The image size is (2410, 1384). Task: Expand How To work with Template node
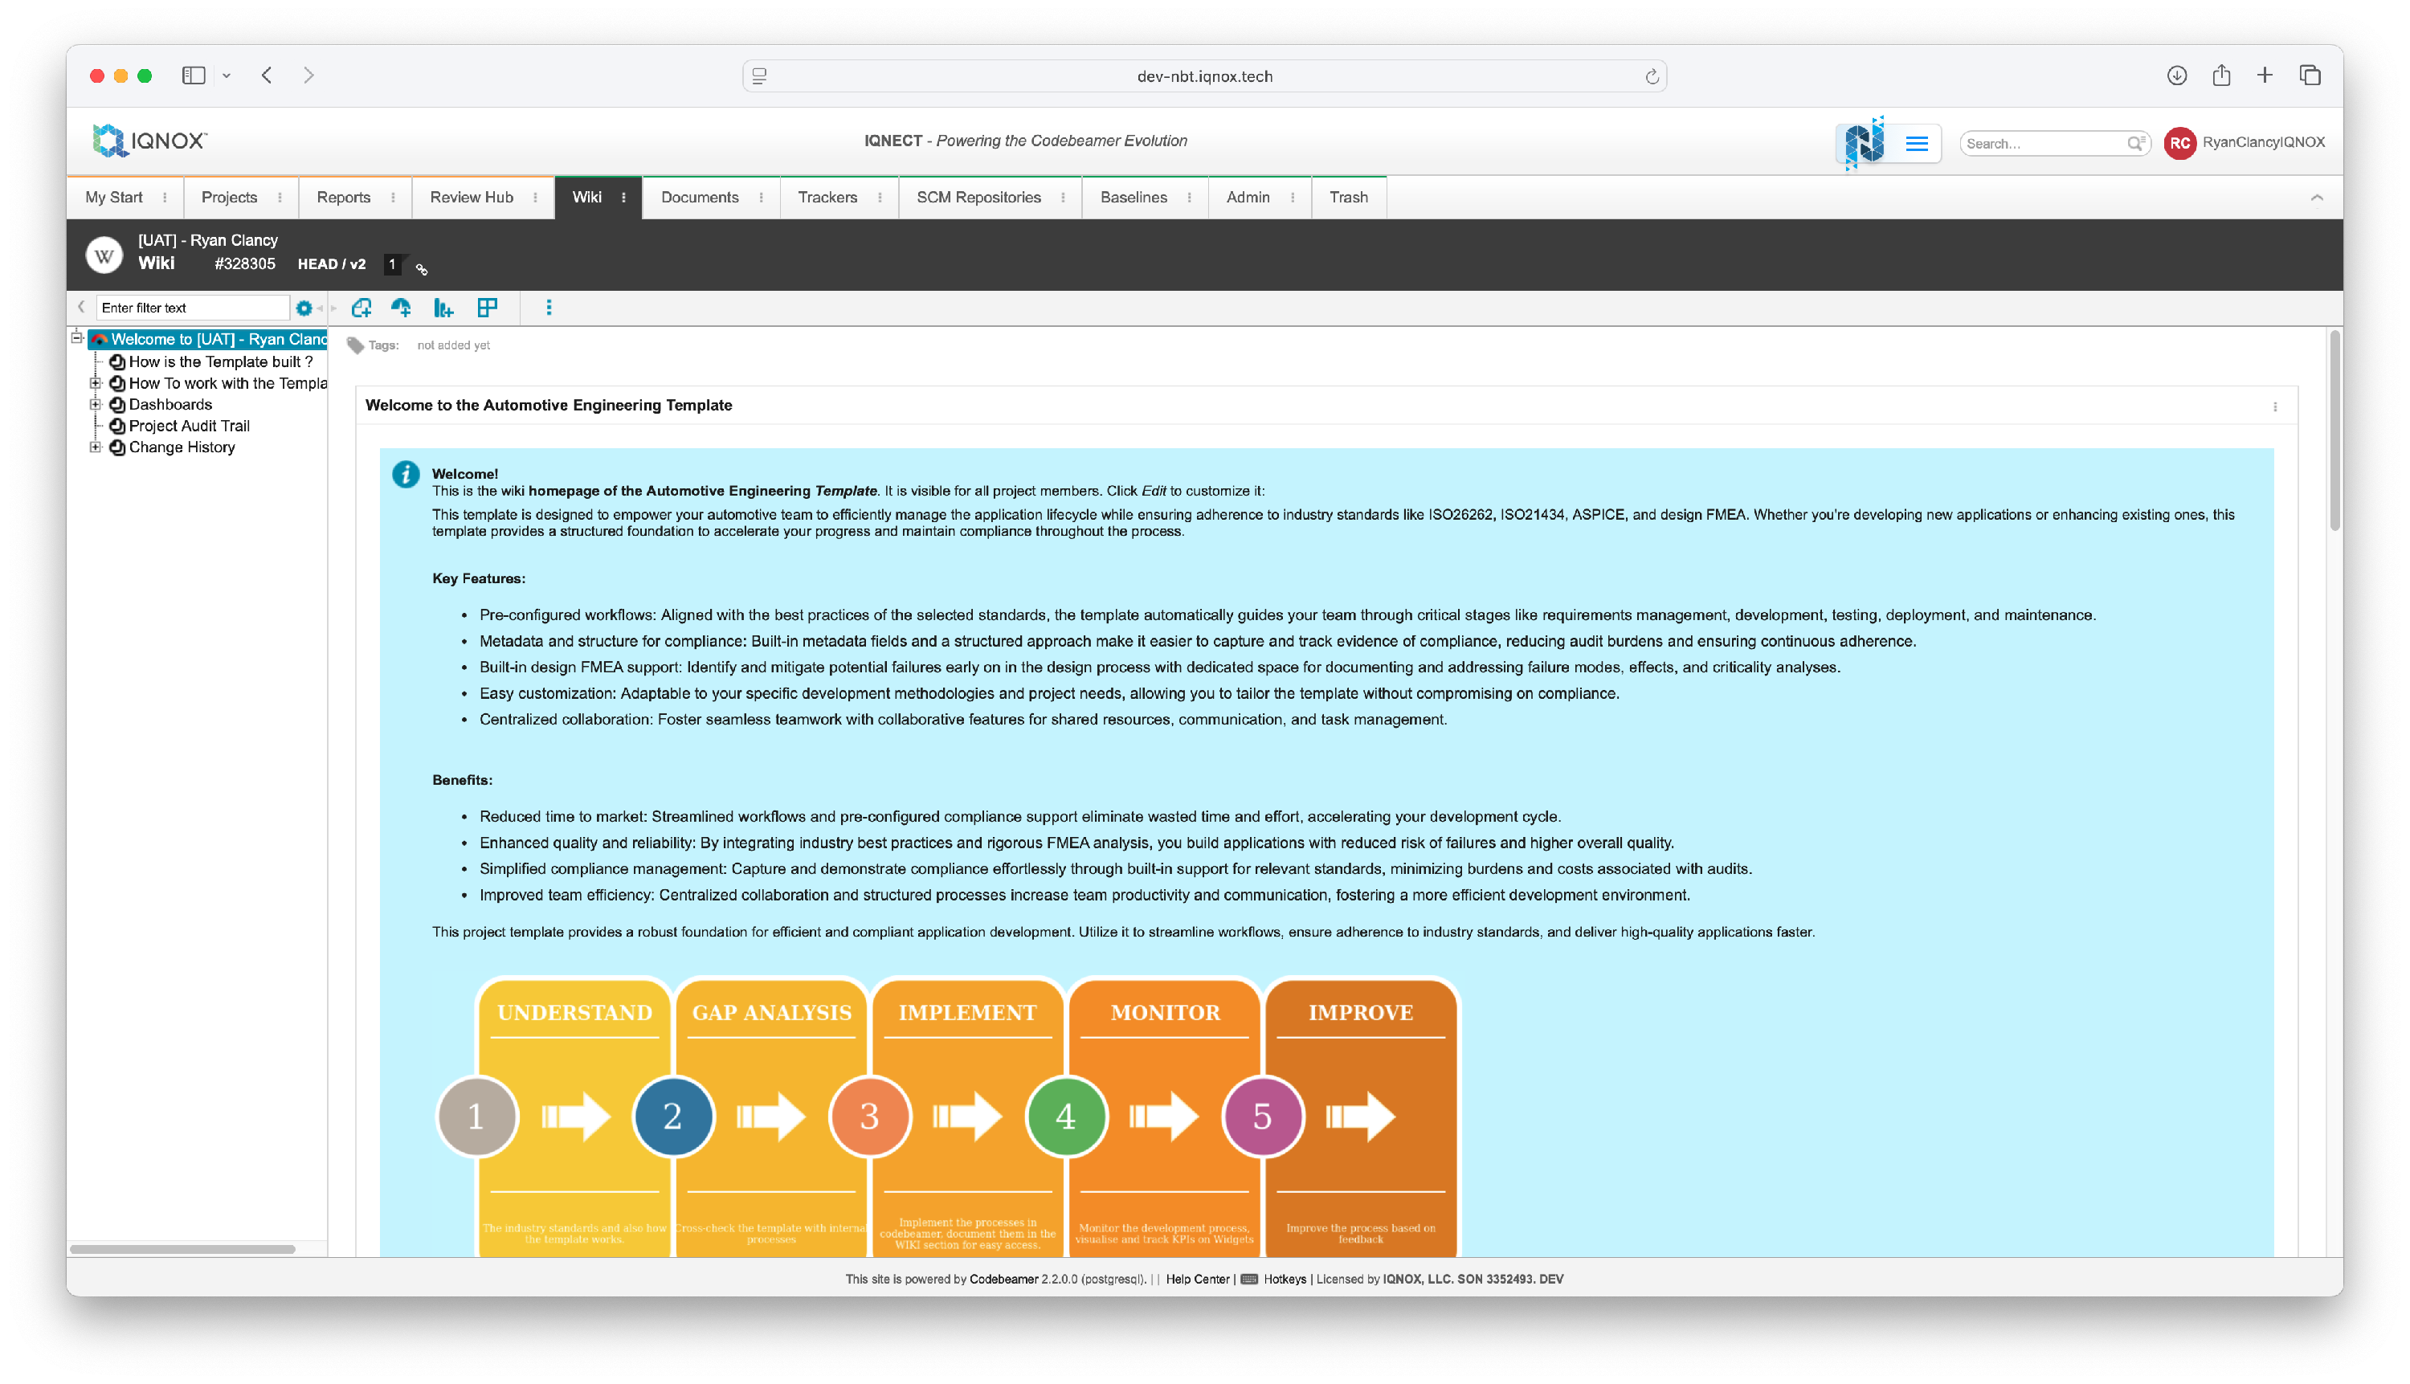pyautogui.click(x=95, y=384)
